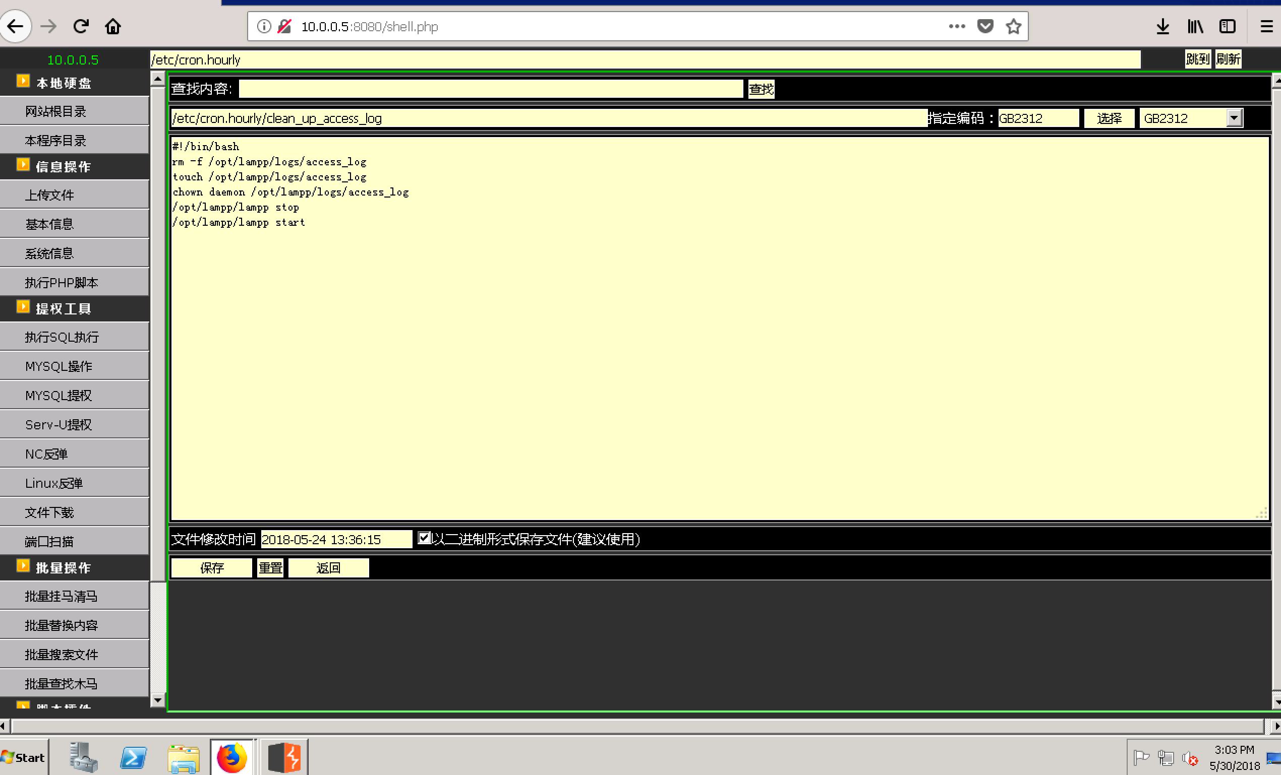
Task: Open the Pocket save icon in the address bar
Action: point(984,26)
